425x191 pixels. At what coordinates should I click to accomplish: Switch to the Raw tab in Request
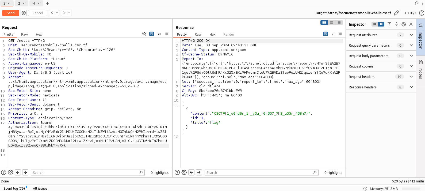[25, 34]
